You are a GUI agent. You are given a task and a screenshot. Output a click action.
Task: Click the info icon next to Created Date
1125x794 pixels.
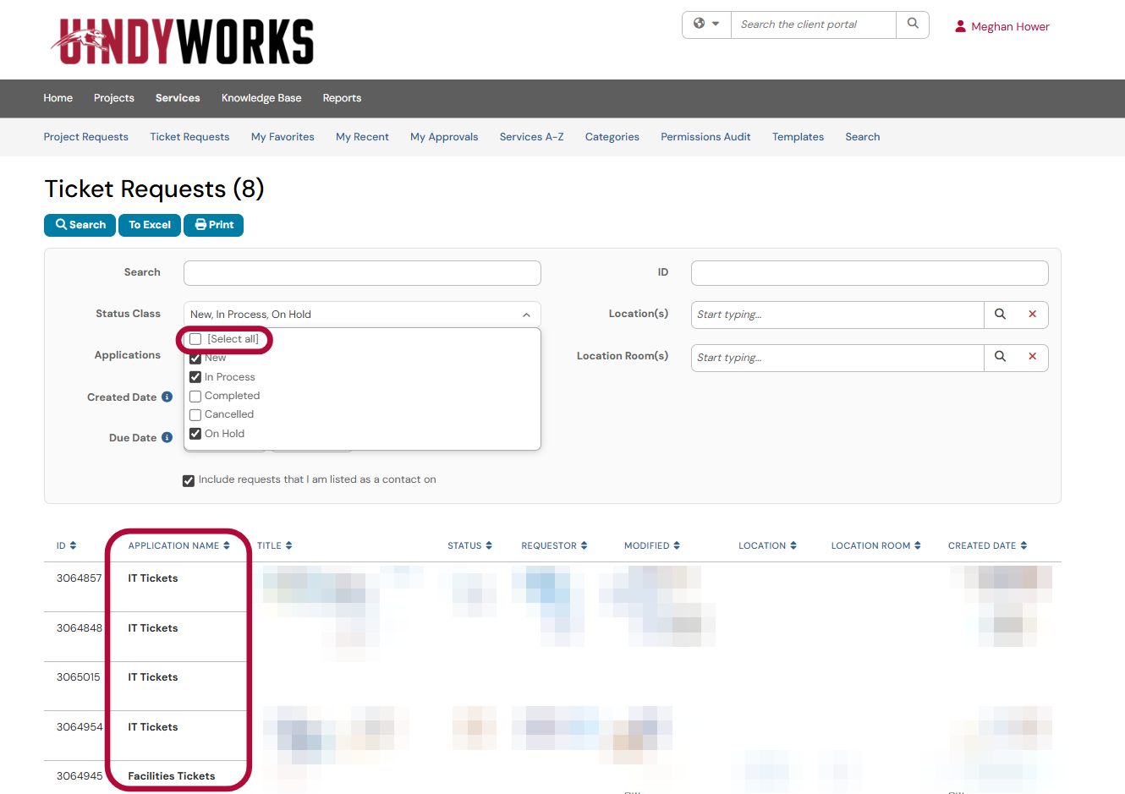click(x=167, y=397)
